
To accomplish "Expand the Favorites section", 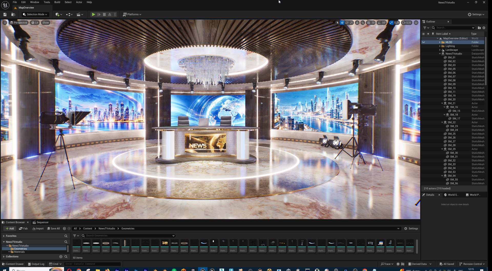I will click(4, 236).
